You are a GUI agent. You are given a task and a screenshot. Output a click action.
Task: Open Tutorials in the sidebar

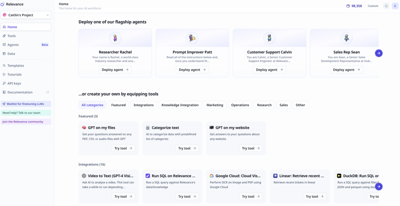click(x=26, y=74)
